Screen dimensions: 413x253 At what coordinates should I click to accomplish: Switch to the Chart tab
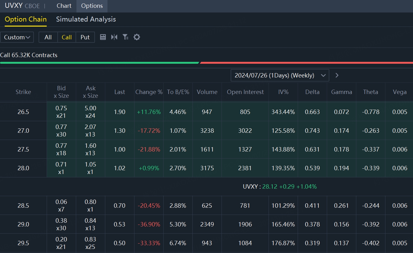coord(64,6)
